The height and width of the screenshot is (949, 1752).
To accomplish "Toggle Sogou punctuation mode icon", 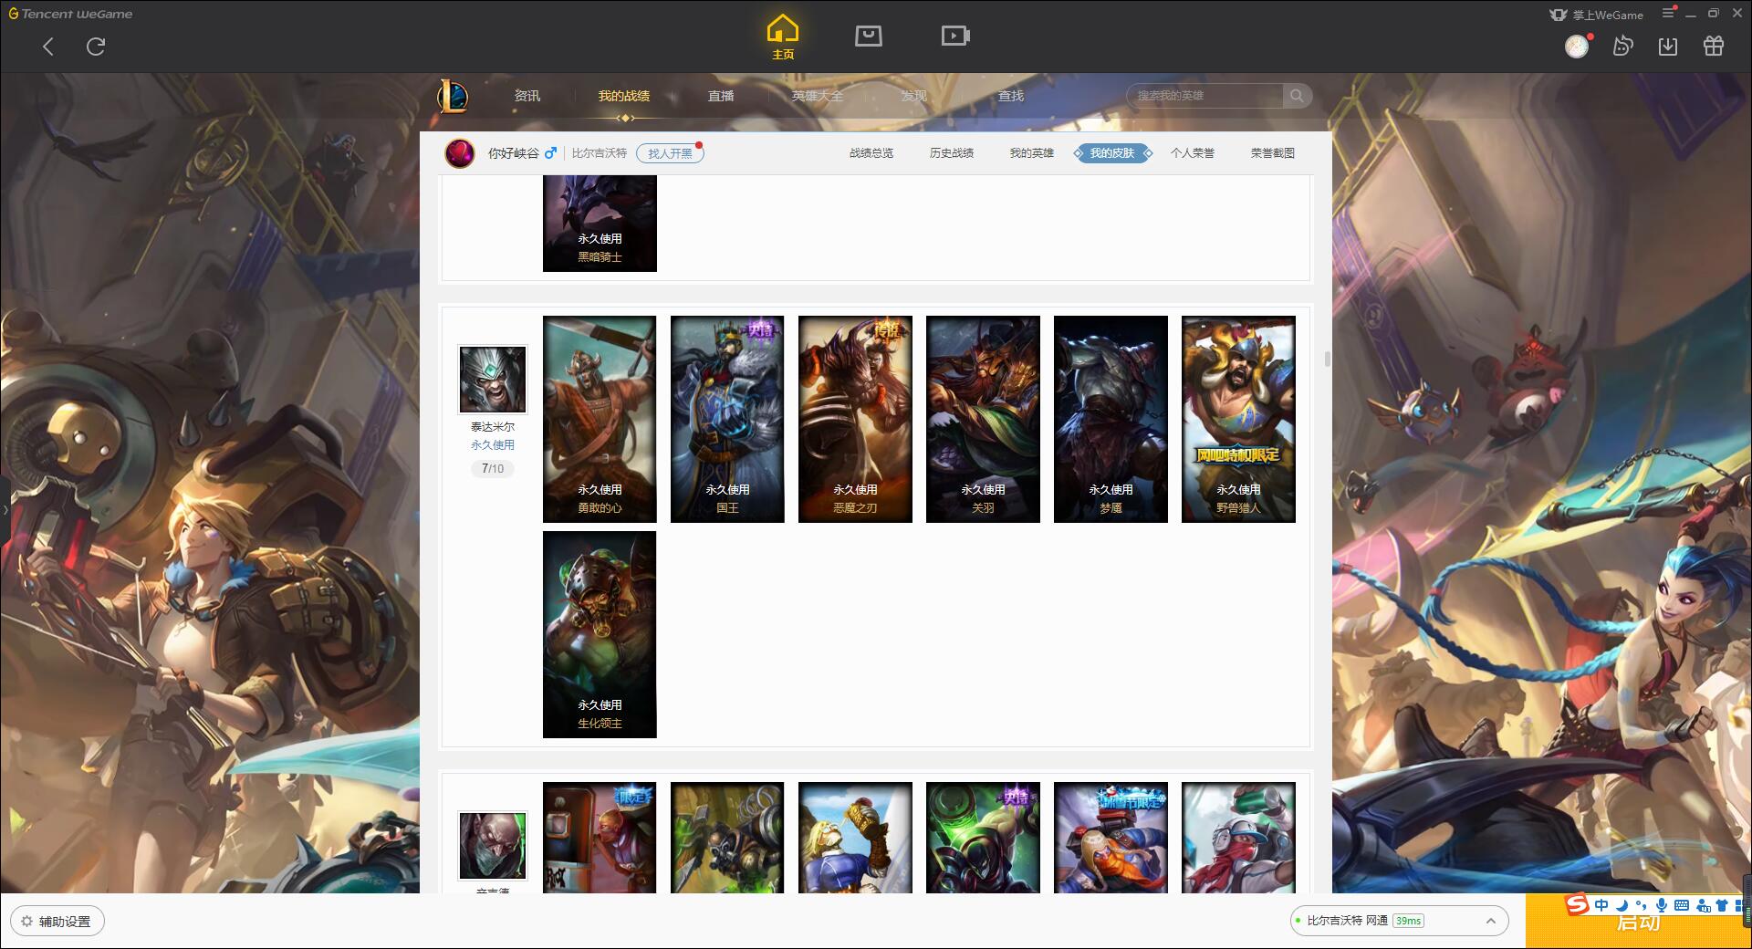I will pyautogui.click(x=1642, y=905).
